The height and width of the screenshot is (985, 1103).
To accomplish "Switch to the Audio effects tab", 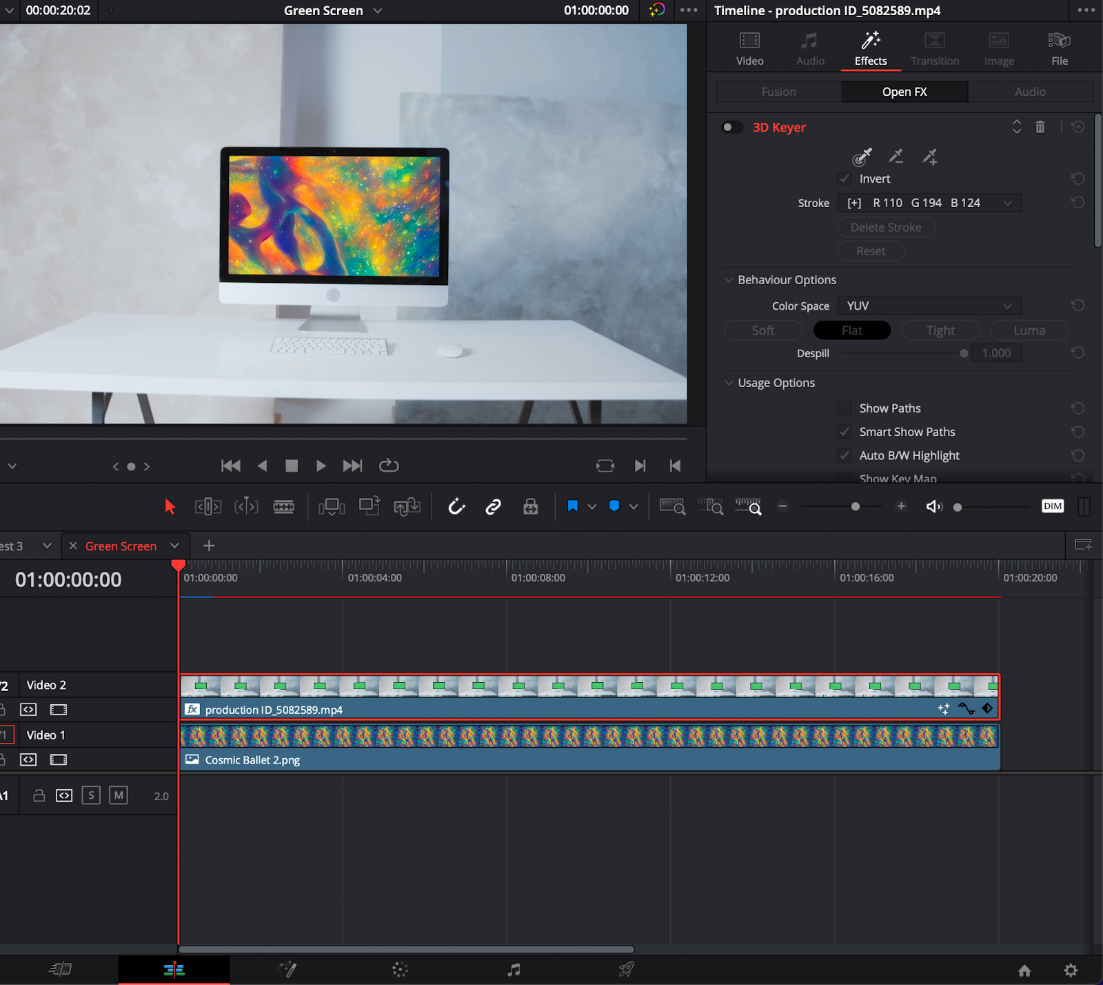I will point(1030,91).
